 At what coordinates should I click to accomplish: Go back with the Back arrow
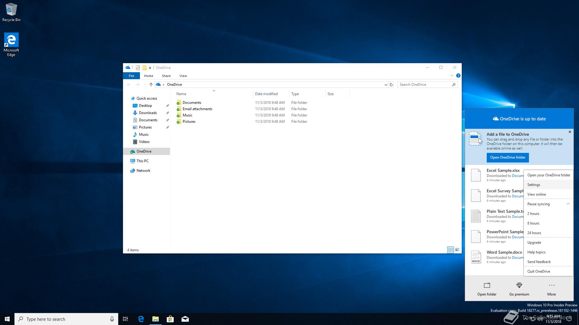point(129,85)
